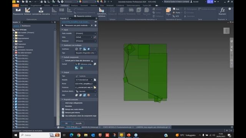Image resolution: width=246 pixels, height=138 pixels.
Task: Select the third Stile option icon
Action: (x=85, y=95)
